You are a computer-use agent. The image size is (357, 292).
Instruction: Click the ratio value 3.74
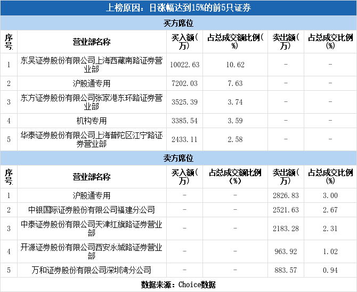(235, 102)
